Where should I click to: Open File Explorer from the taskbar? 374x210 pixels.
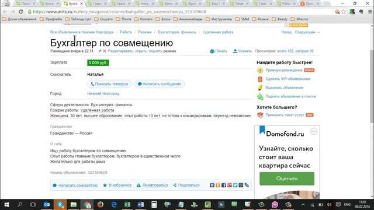74,205
